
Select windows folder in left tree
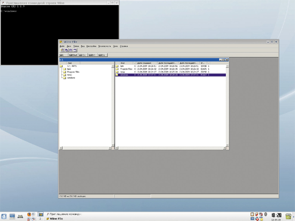pos(71,78)
